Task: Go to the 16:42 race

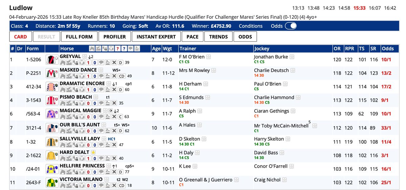Action: (x=390, y=8)
